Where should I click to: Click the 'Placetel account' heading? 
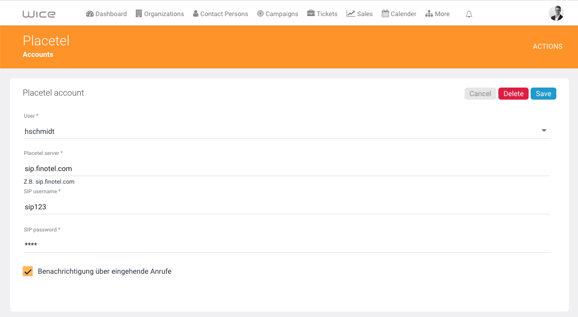[53, 93]
